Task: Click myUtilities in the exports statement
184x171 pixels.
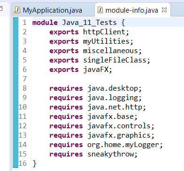Action: point(106,41)
